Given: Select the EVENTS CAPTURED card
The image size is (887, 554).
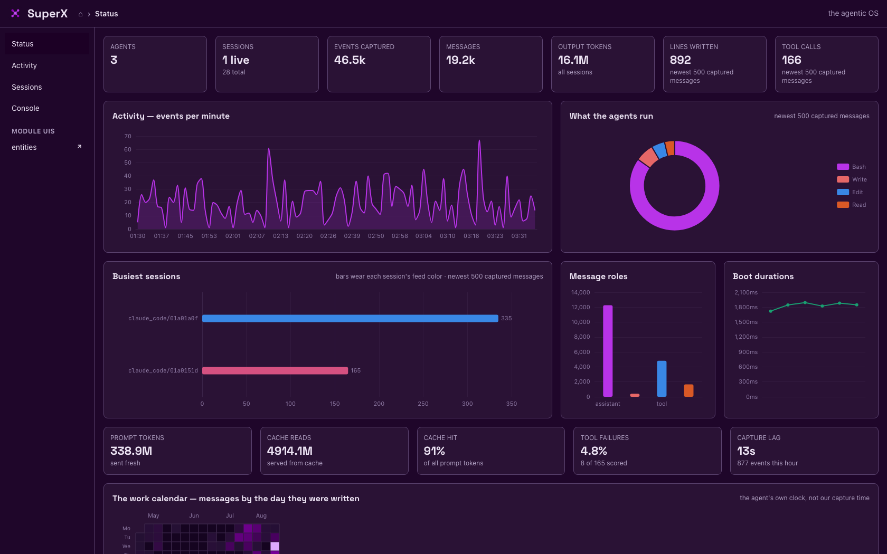Looking at the screenshot, I should click(x=379, y=64).
